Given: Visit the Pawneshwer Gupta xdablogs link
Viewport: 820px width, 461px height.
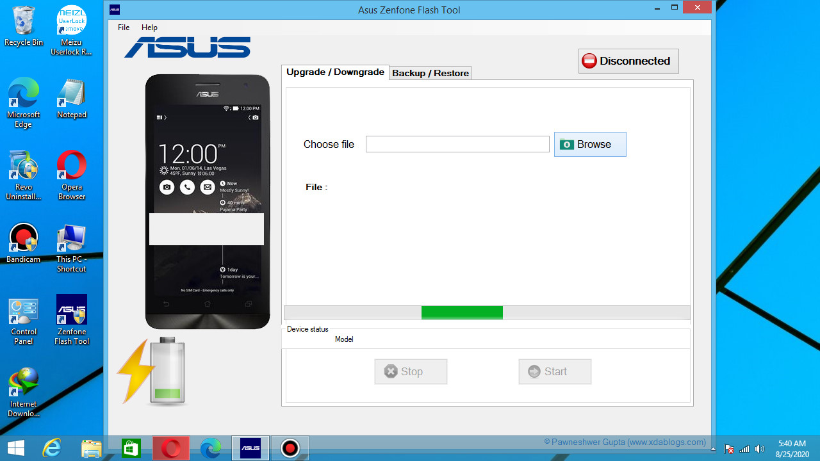Looking at the screenshot, I should pyautogui.click(x=625, y=442).
